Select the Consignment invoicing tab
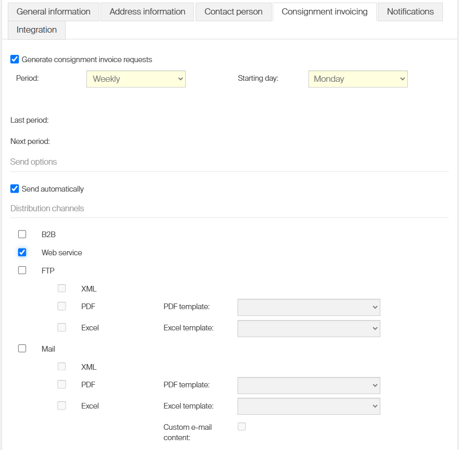 (324, 12)
